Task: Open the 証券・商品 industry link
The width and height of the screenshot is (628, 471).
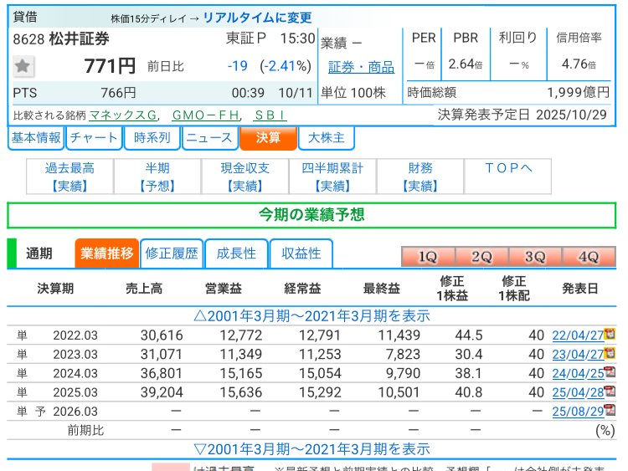Action: (360, 67)
